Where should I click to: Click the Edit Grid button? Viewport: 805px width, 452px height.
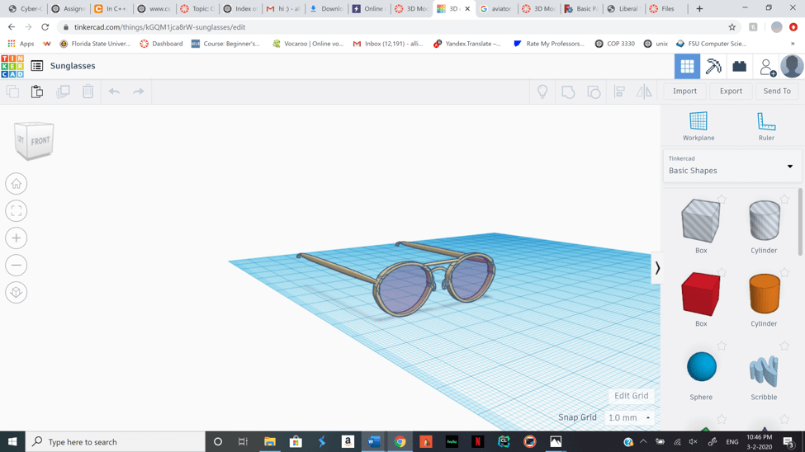coord(631,396)
